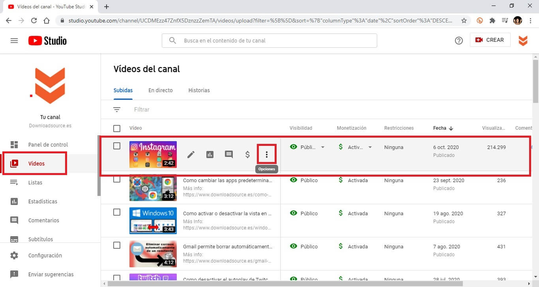This screenshot has width=539, height=287.
Task: Open Estadísticas in the sidebar
Action: pyautogui.click(x=49, y=201)
